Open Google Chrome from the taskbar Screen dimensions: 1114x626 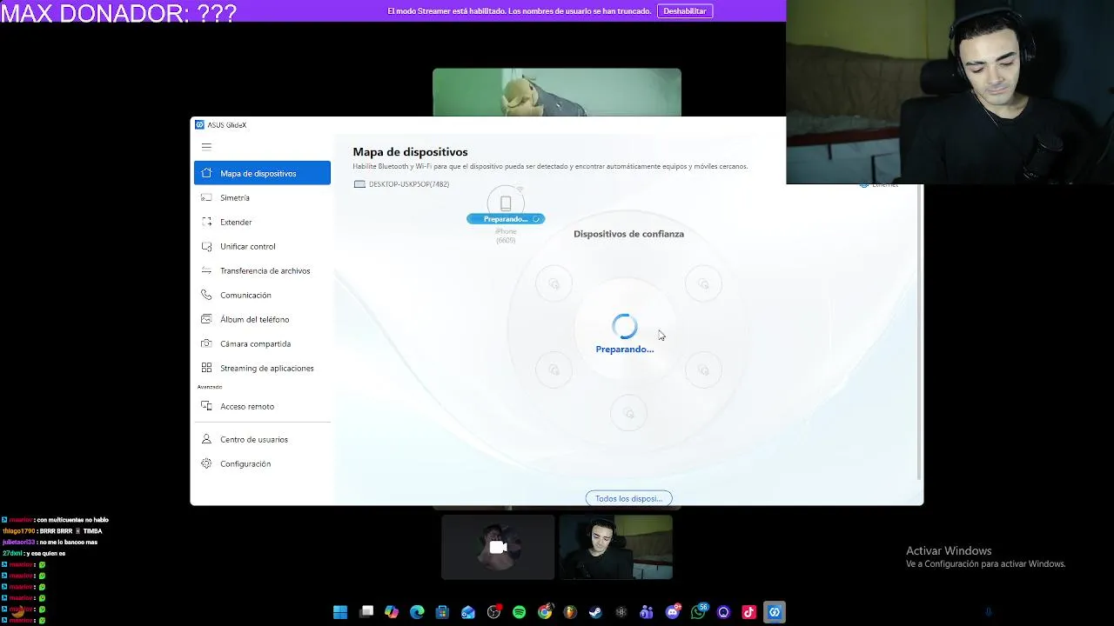click(x=545, y=612)
